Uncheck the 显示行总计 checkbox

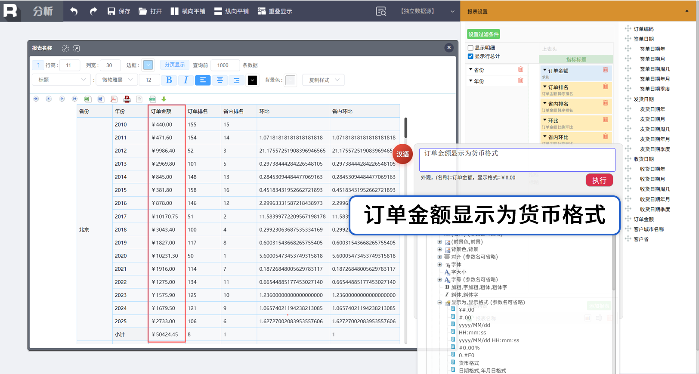(x=470, y=56)
